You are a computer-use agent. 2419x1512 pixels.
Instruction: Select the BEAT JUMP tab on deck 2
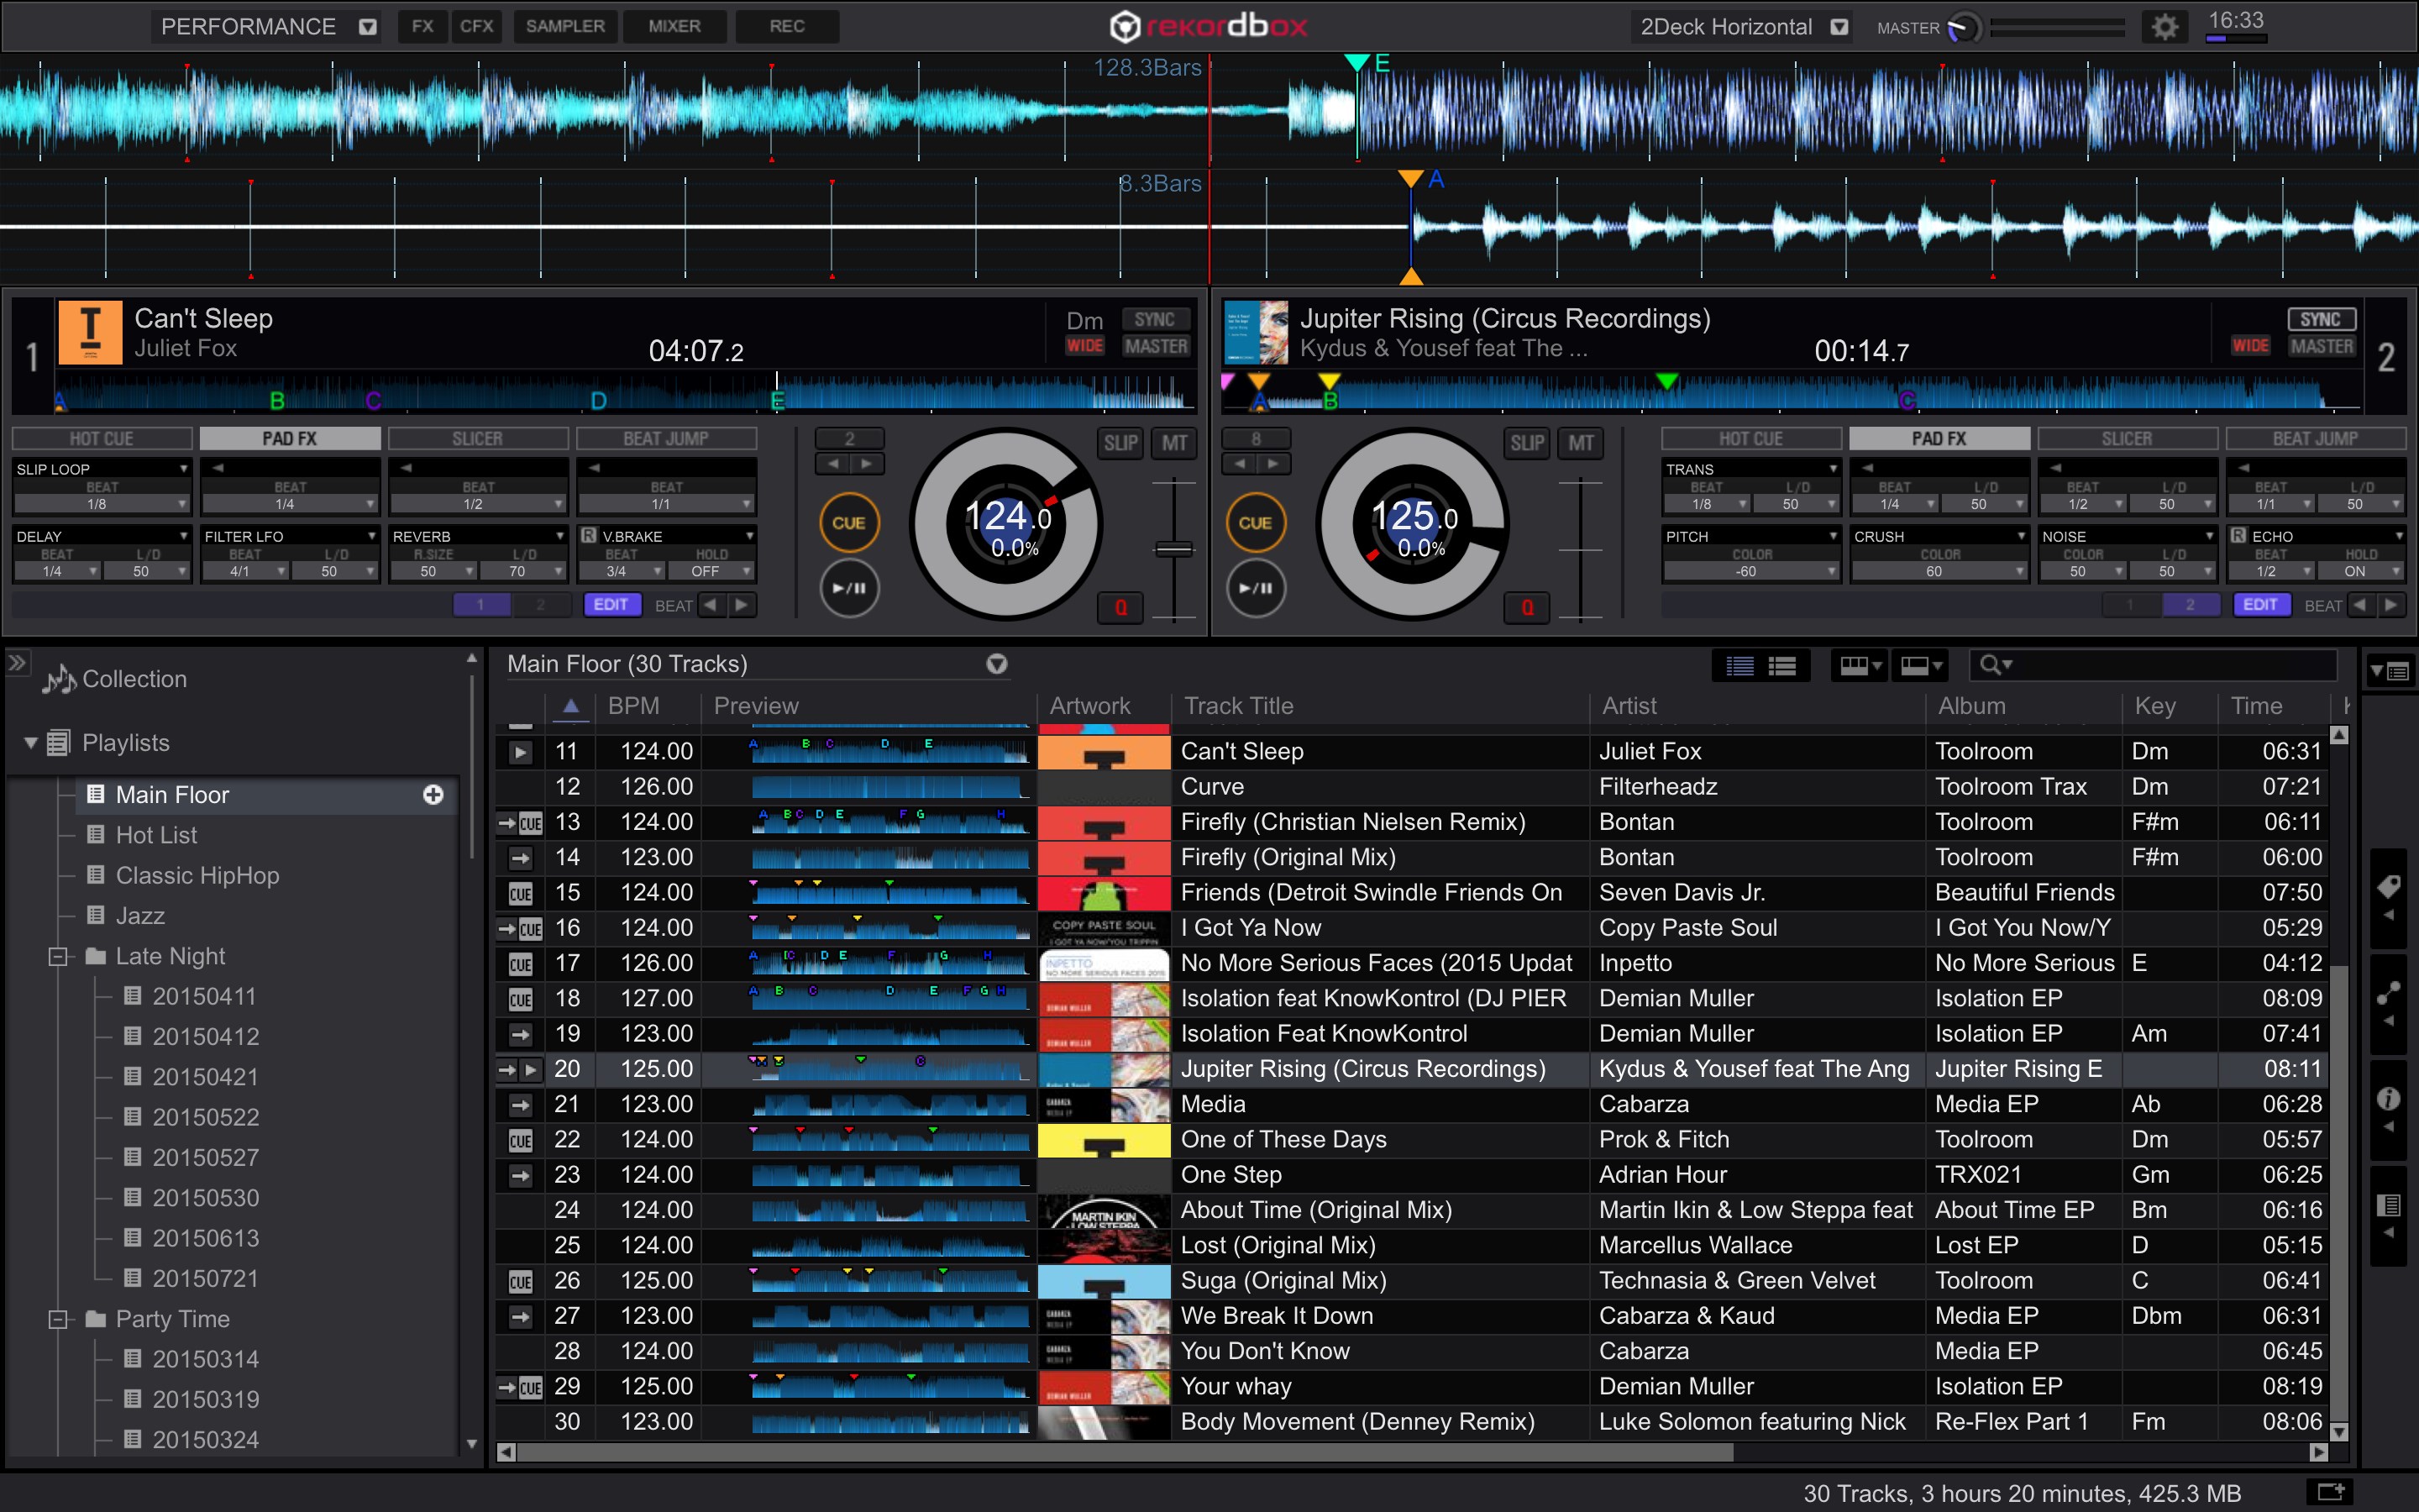(2315, 438)
